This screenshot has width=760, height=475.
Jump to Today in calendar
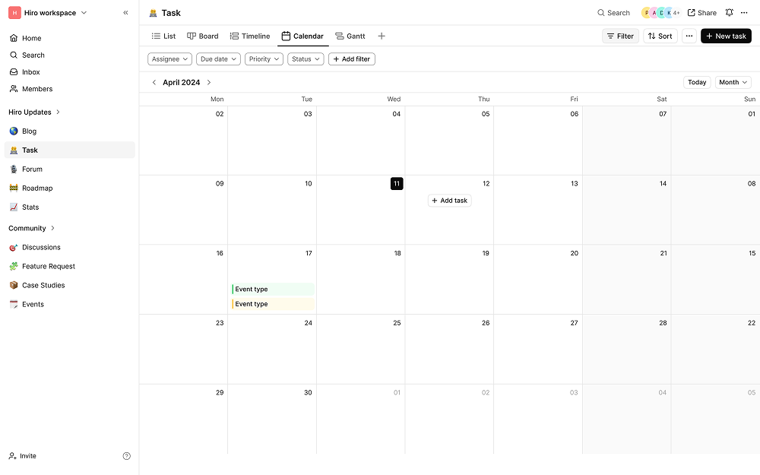(x=696, y=82)
